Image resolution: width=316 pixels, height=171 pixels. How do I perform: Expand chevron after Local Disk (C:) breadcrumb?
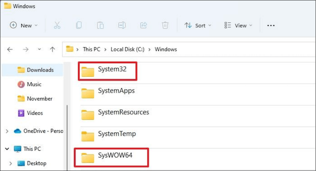[x=149, y=49]
